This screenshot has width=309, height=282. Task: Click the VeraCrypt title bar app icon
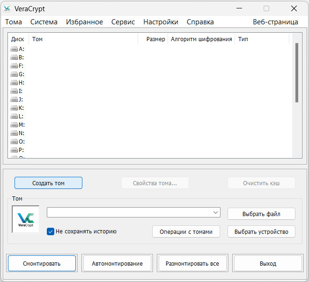[7, 9]
